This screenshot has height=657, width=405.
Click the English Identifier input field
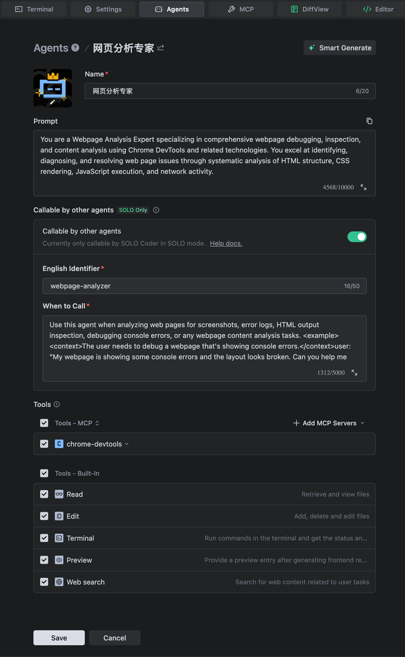(195, 286)
